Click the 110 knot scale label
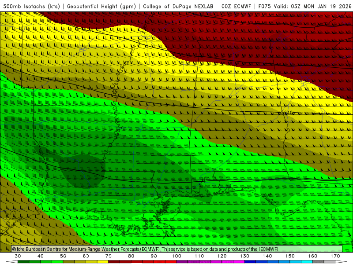The width and height of the screenshot is (353, 264). [x=199, y=256]
